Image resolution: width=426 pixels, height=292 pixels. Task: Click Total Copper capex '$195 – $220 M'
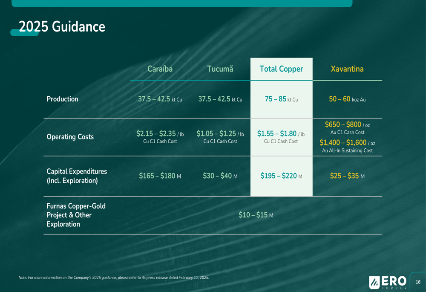click(281, 176)
